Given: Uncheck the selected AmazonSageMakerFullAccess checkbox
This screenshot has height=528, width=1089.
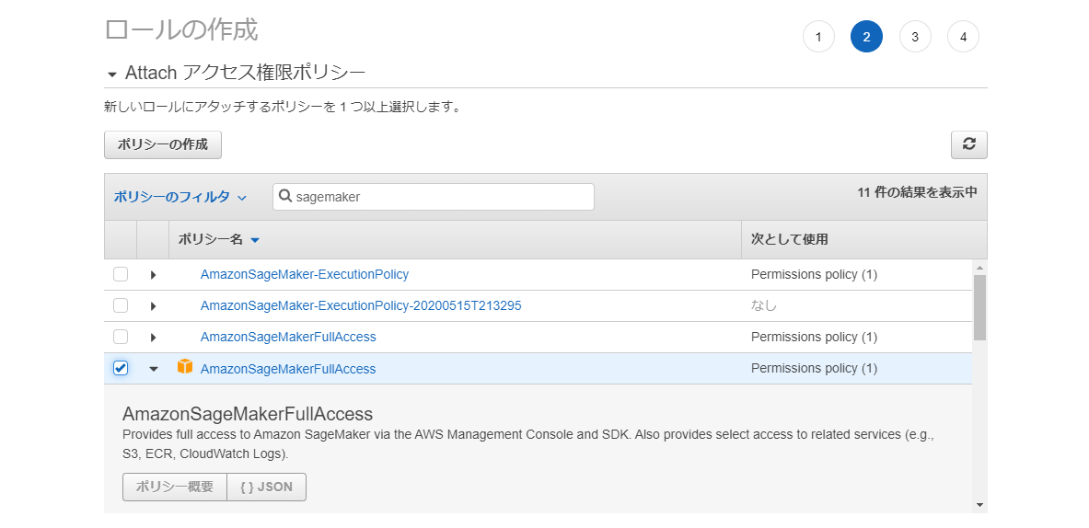Looking at the screenshot, I should click(x=121, y=368).
